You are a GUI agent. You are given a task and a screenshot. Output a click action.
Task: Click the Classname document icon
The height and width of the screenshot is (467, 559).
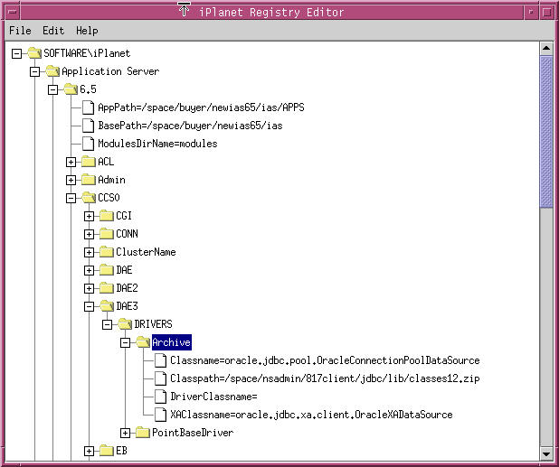click(160, 360)
